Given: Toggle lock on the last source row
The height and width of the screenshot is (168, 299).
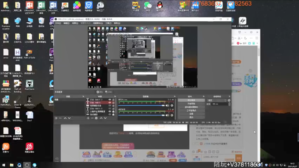Looking at the screenshot, I should 113,115.
